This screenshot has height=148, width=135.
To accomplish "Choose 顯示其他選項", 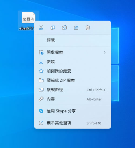I will [x=73, y=123].
